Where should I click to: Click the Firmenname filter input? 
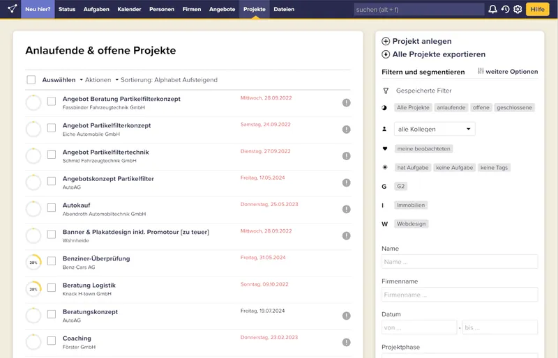pos(460,295)
